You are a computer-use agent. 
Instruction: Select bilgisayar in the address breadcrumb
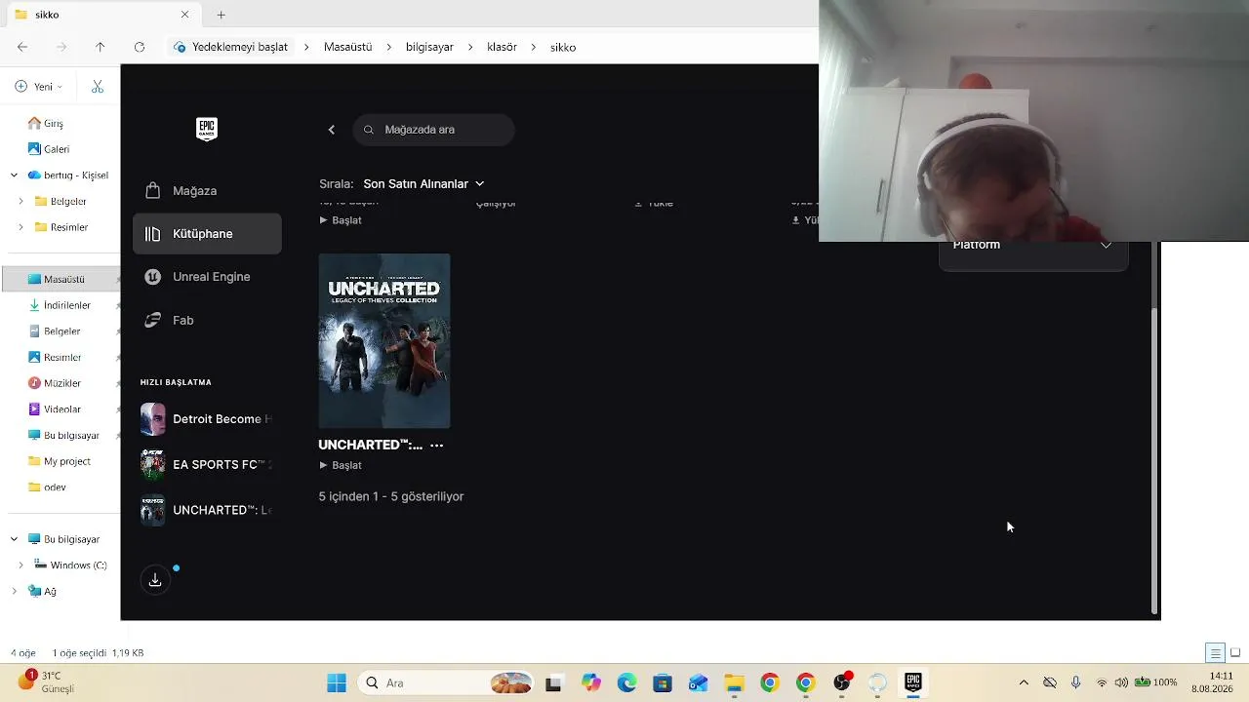tap(429, 47)
